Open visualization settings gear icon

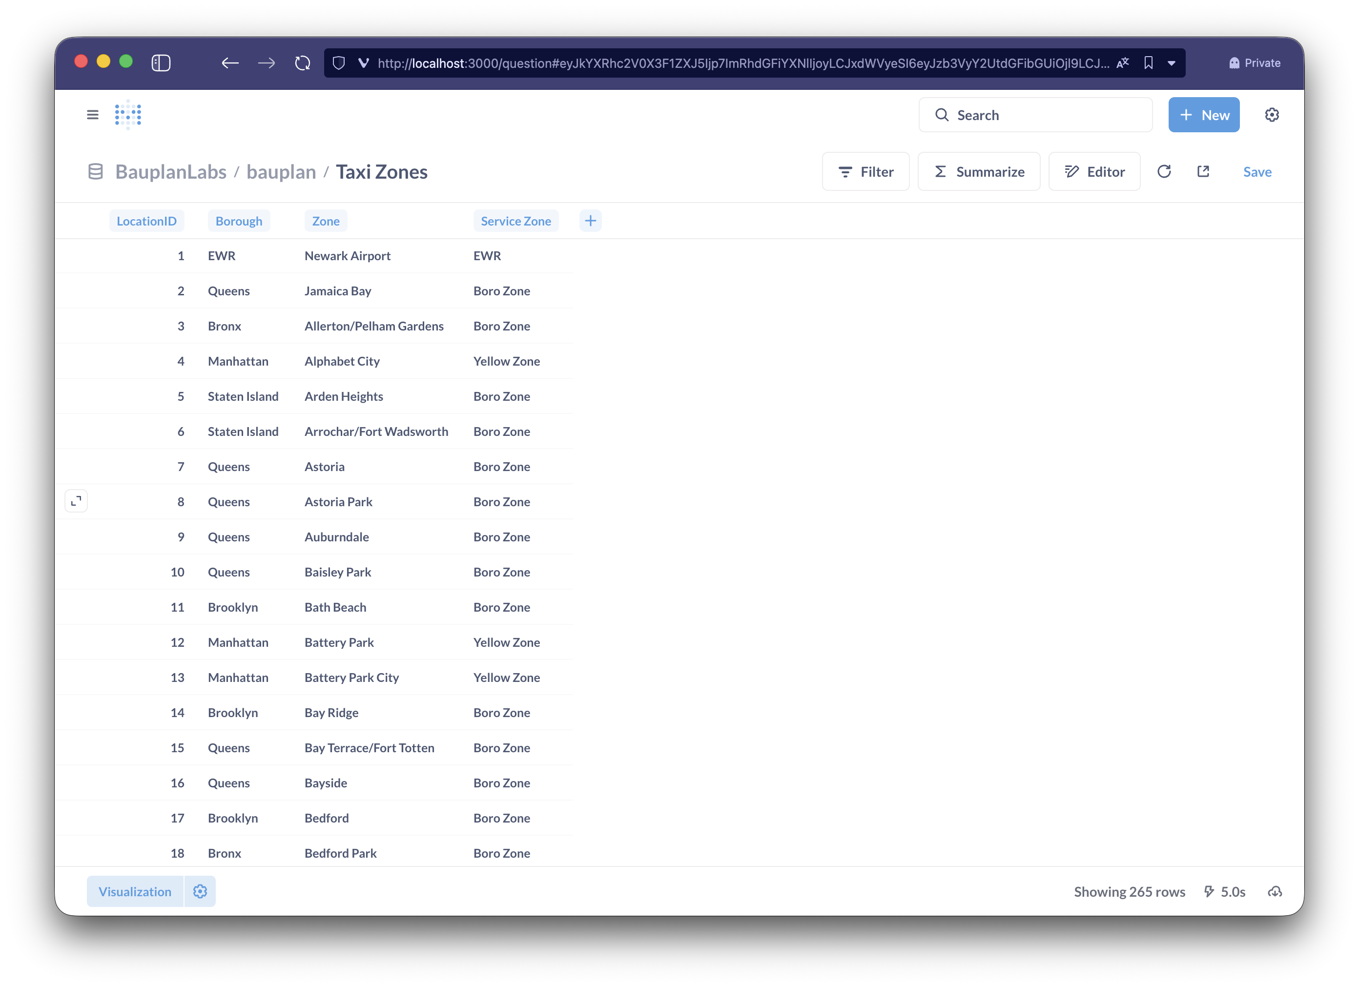(200, 891)
